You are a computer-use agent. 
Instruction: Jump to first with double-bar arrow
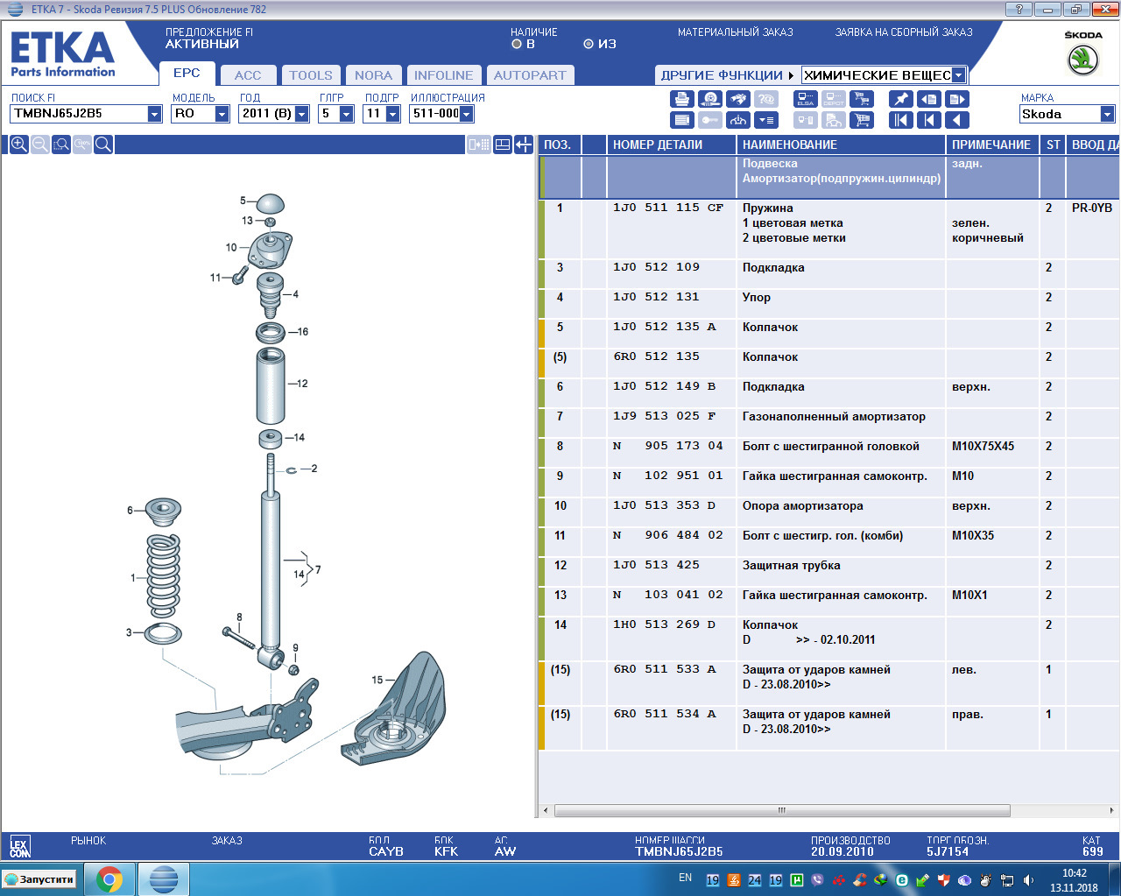click(x=900, y=120)
